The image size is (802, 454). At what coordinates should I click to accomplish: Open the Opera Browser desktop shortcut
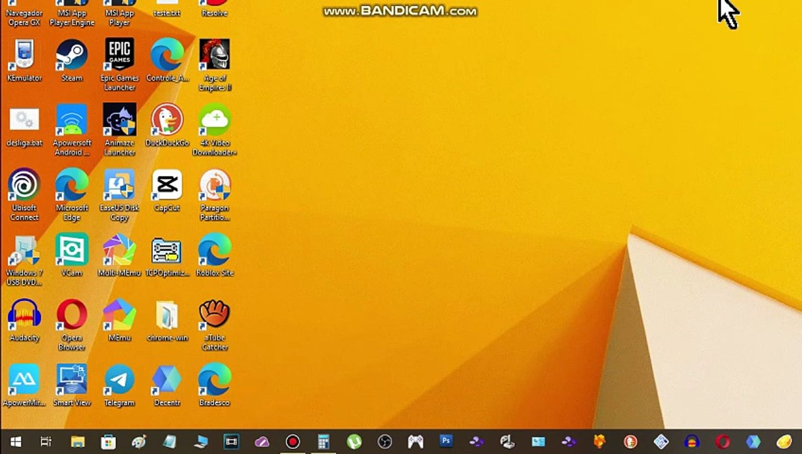pyautogui.click(x=72, y=325)
